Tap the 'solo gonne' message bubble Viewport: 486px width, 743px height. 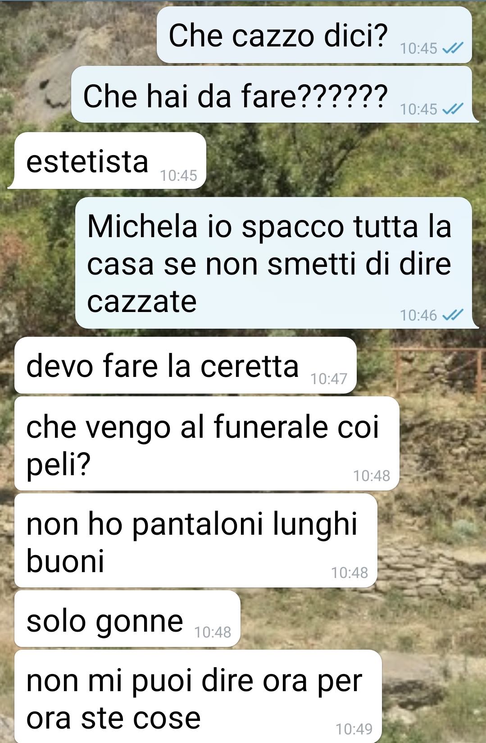[x=127, y=619]
